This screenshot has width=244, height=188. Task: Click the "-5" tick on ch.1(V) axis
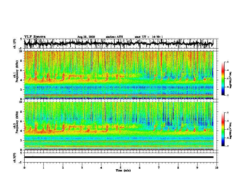click(x=21, y=49)
